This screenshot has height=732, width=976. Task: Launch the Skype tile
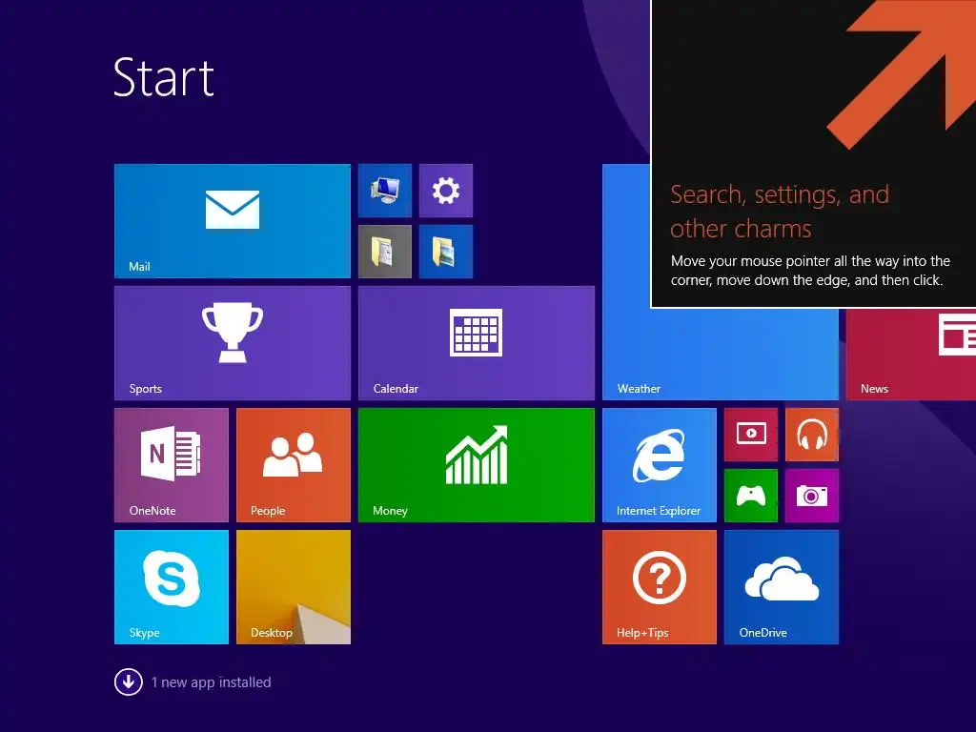pyautogui.click(x=172, y=587)
